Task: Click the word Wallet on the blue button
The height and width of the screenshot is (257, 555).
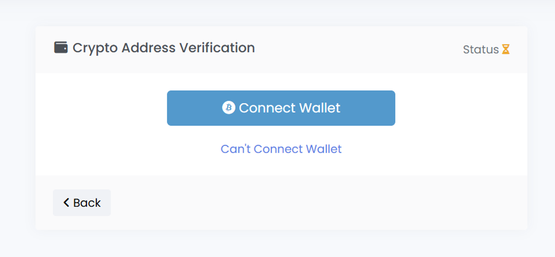Action: pos(320,108)
